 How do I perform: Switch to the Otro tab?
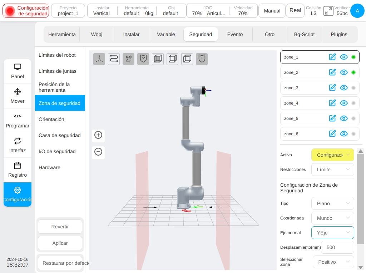pyautogui.click(x=269, y=34)
